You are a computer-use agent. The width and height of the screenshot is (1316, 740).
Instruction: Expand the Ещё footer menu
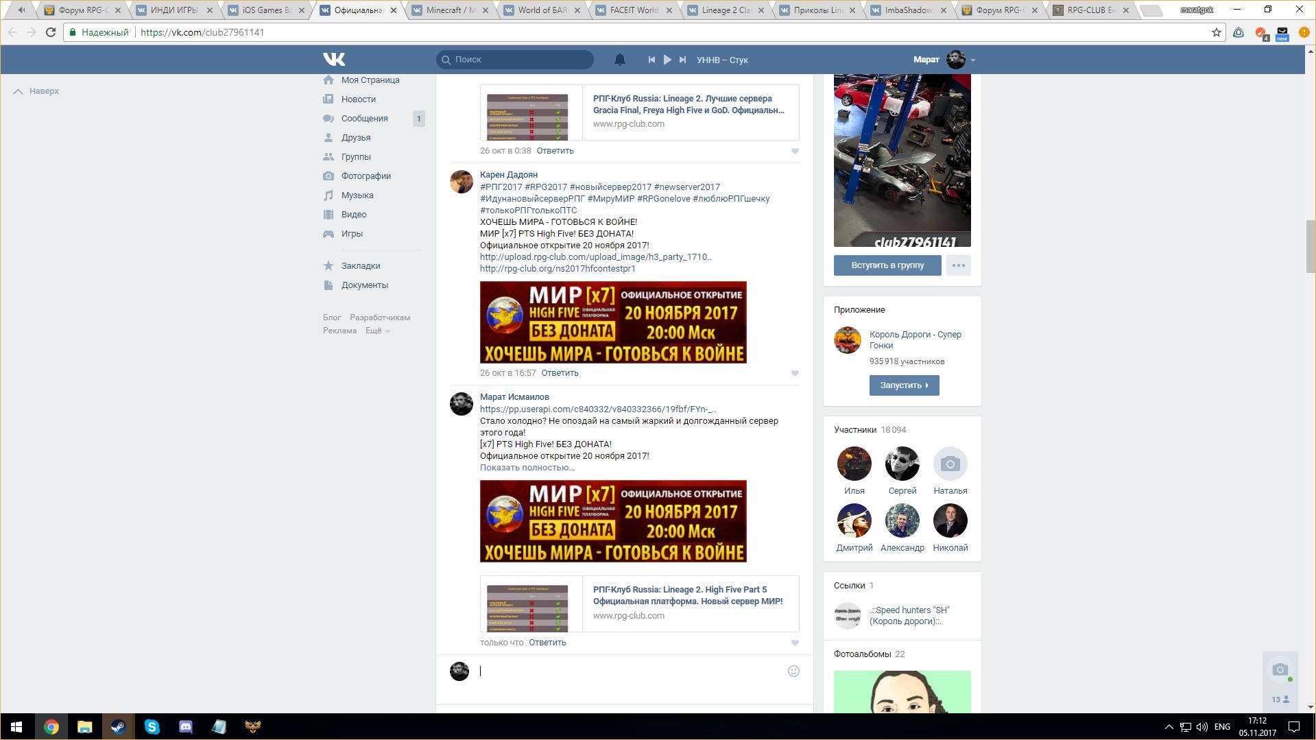pos(377,331)
